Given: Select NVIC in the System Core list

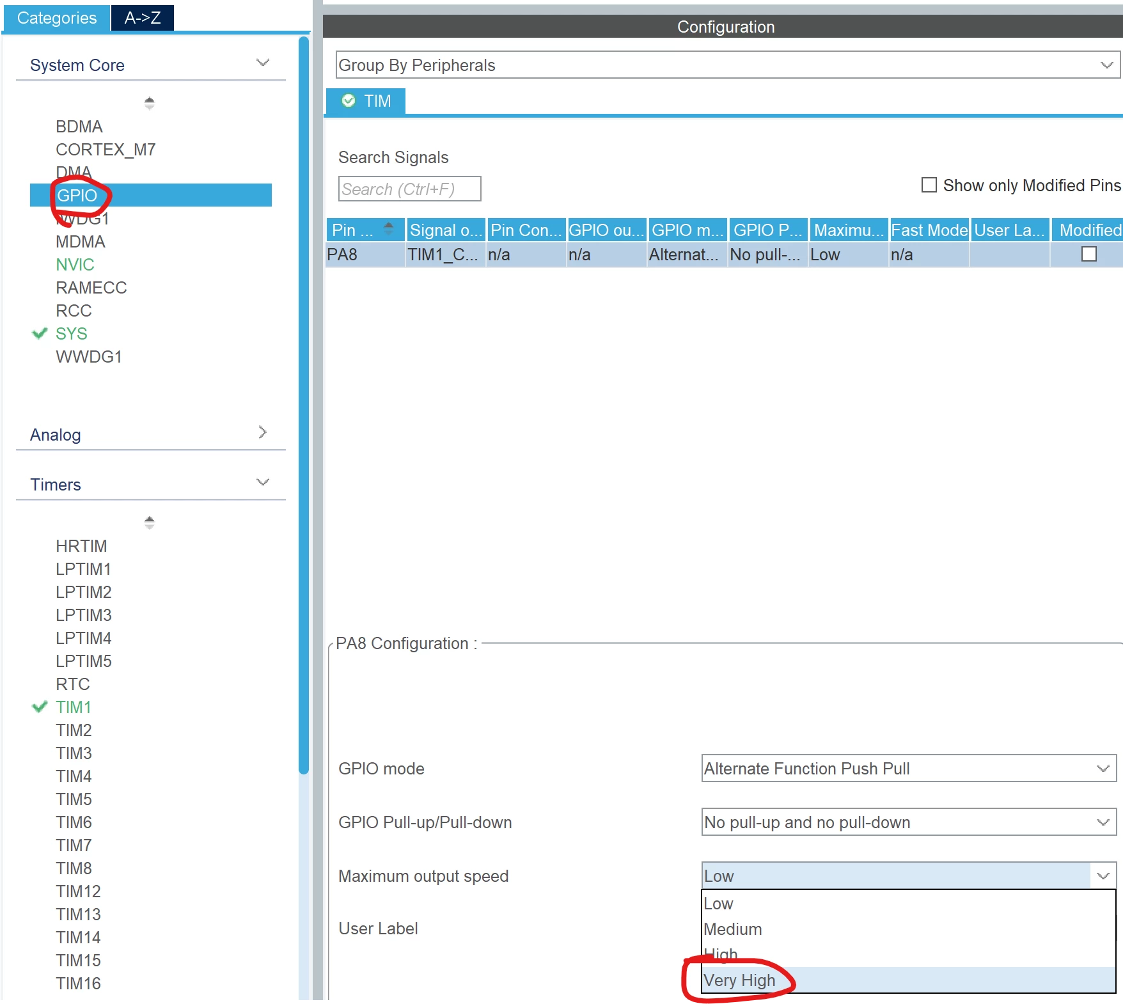Looking at the screenshot, I should (75, 264).
